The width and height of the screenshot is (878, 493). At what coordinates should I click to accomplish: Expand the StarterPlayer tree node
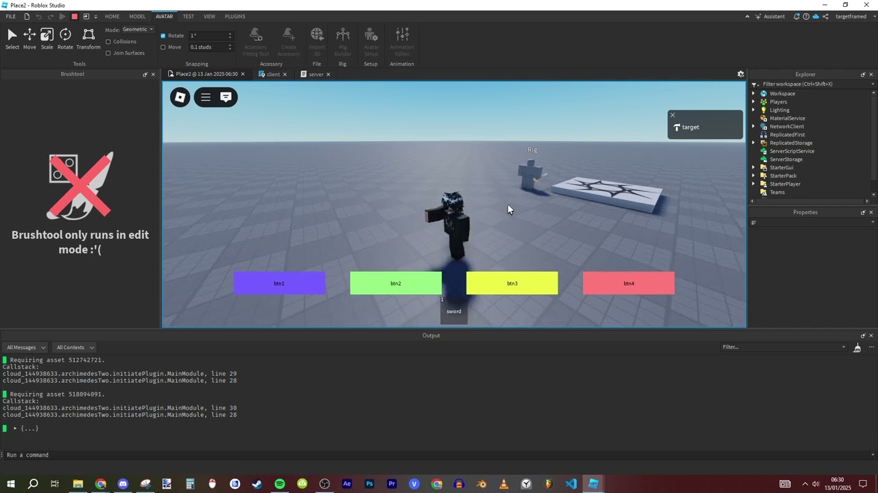[x=753, y=184]
